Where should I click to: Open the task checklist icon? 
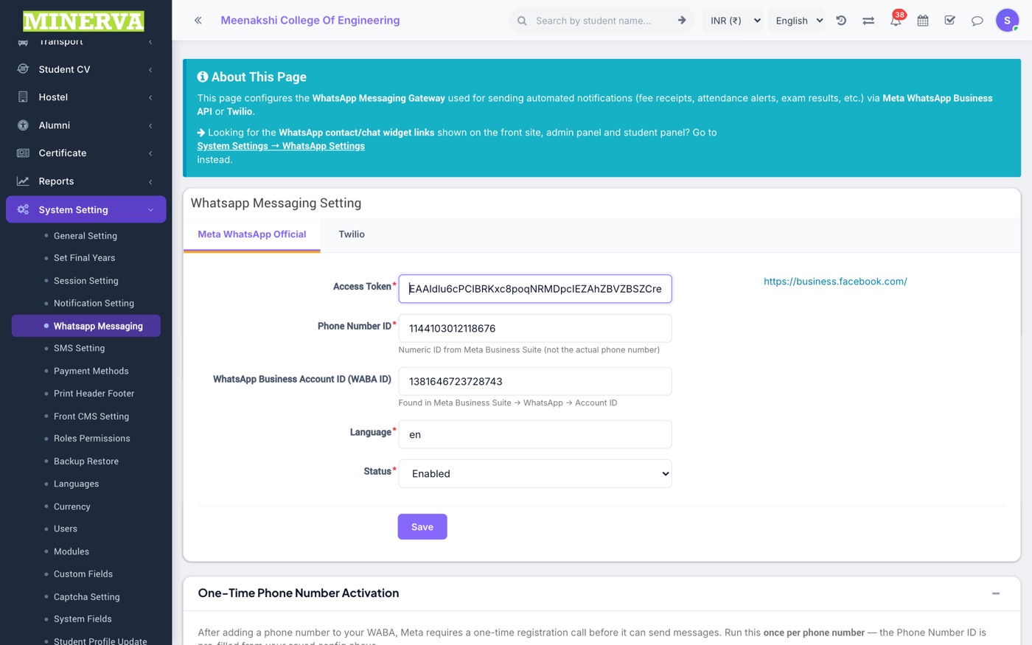click(950, 21)
